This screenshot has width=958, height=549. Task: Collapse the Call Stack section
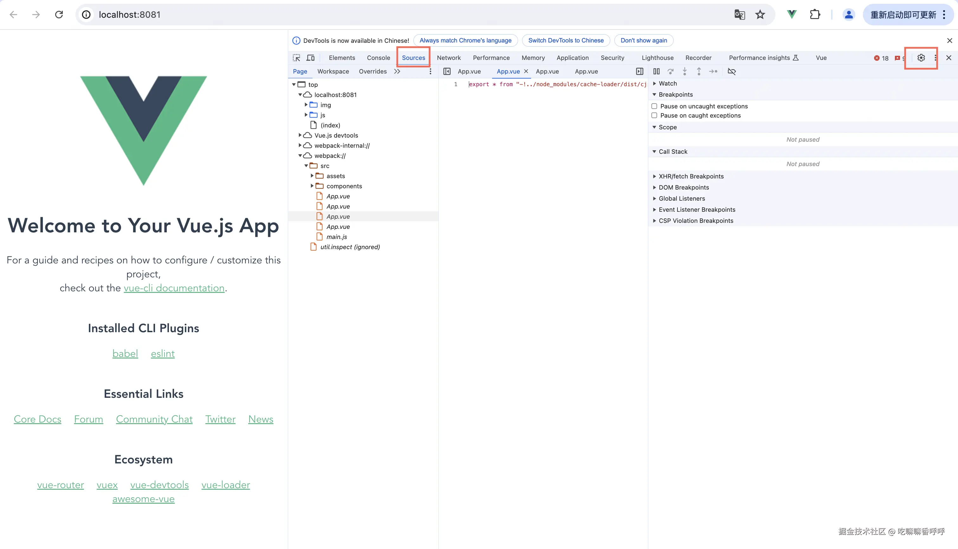coord(673,152)
